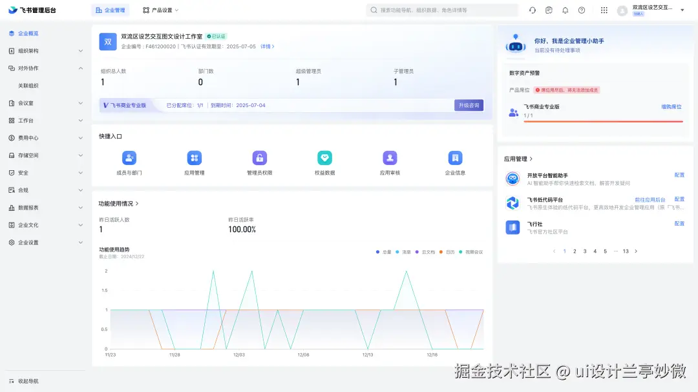Click the 飞书商业专业版 plan label

[125, 105]
